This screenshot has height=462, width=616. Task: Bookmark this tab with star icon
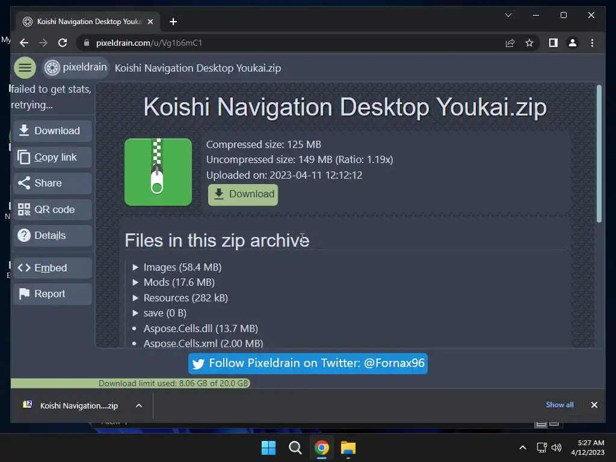tap(529, 43)
